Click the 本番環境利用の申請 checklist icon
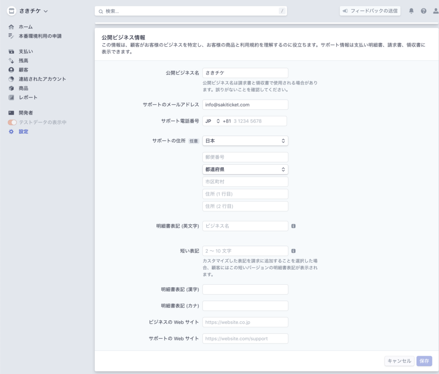 tap(11, 36)
